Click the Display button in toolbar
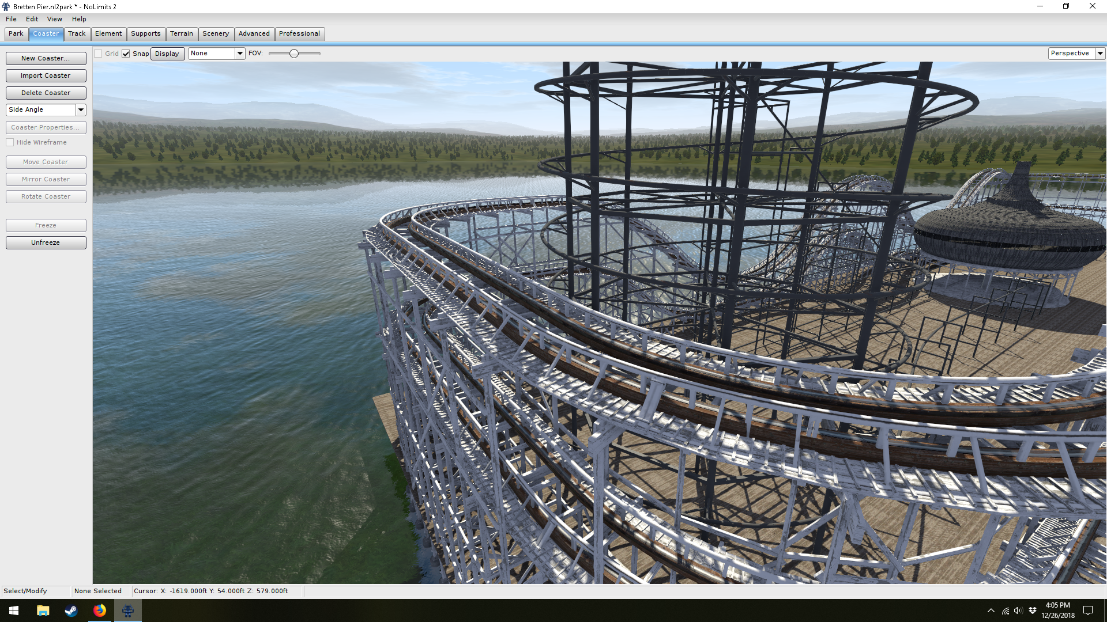Image resolution: width=1107 pixels, height=622 pixels. (x=167, y=54)
